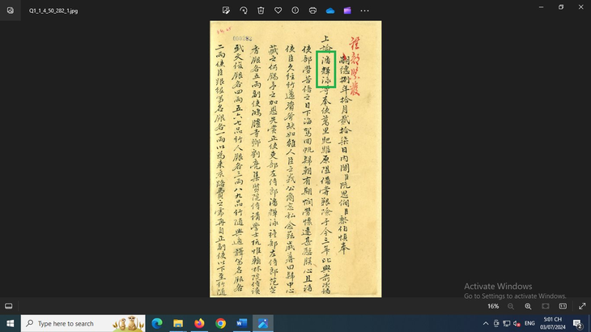The width and height of the screenshot is (591, 332).
Task: Expand the hidden system tray icons chevron
Action: click(x=486, y=323)
